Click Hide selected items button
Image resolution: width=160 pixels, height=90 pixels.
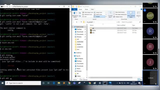coord(131,14)
